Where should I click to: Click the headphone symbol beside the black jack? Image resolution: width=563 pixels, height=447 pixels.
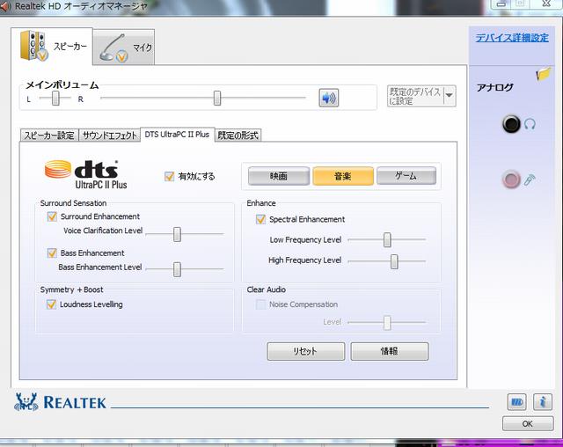[x=530, y=124]
